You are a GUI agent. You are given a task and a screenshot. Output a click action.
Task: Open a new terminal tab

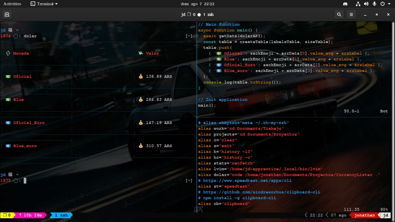7,14
